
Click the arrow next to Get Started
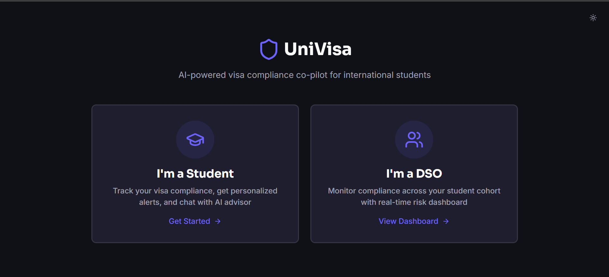218,221
